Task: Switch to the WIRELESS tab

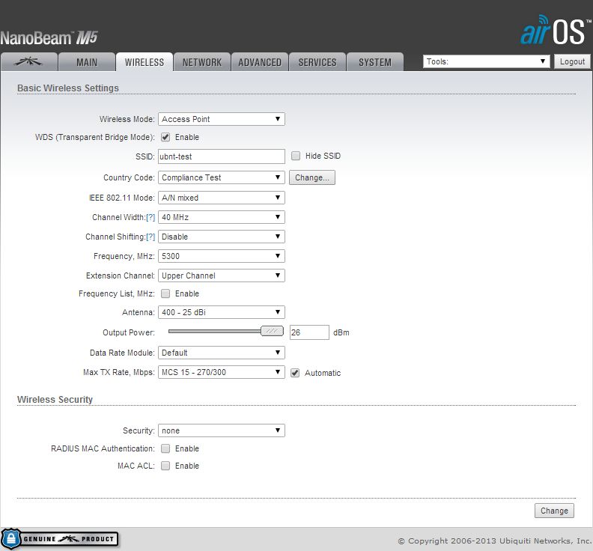Action: coord(145,62)
